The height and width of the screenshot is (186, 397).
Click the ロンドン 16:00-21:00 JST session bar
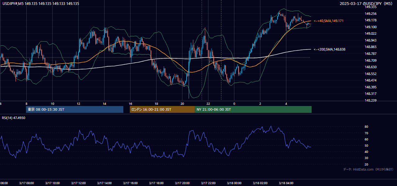pyautogui.click(x=162, y=109)
